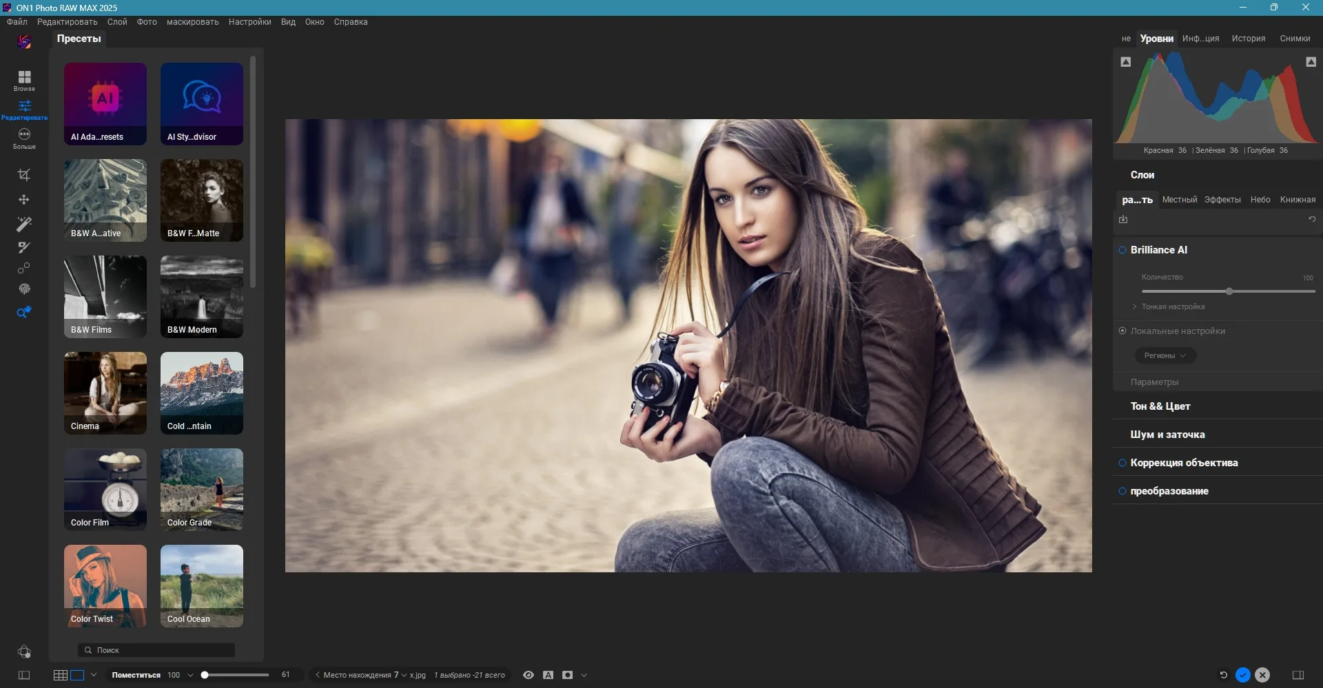Go back with the path left chevron
1323x688 pixels.
[x=317, y=675]
